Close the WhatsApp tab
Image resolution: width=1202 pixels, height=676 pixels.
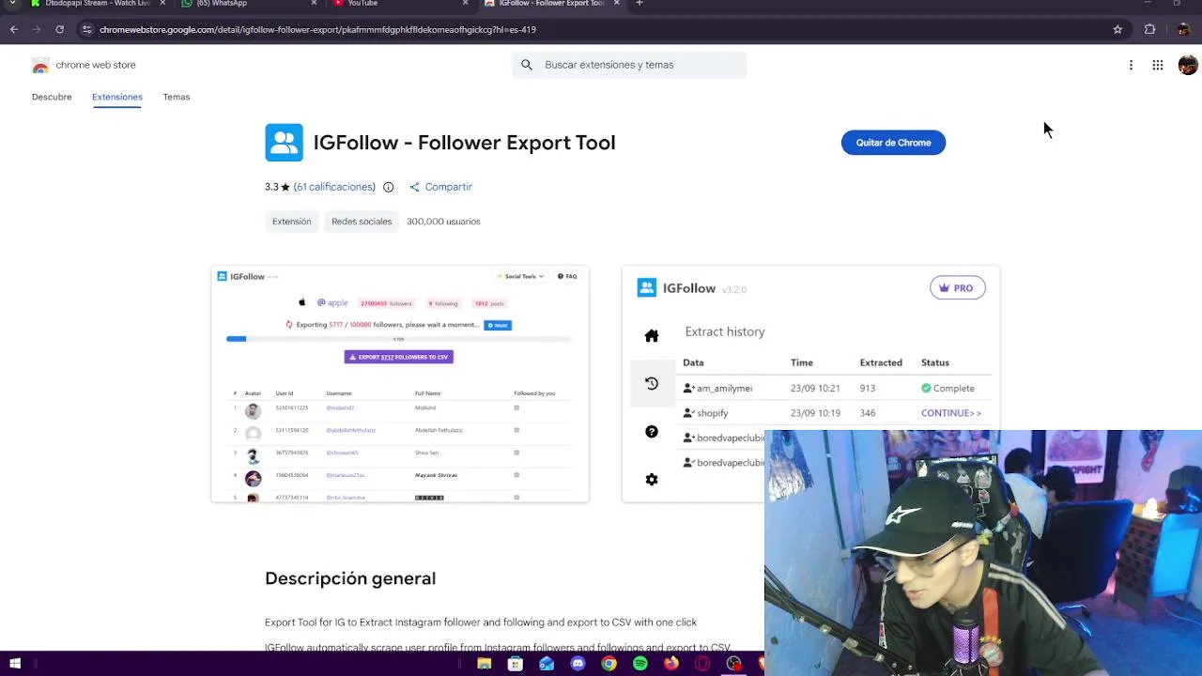pyautogui.click(x=314, y=4)
